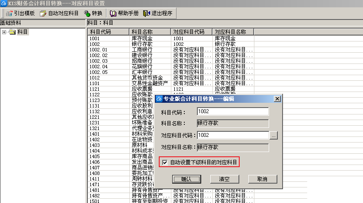Image resolution: width=363 pixels, height=203 pixels.
Task: Click the 转换 toolbar icon
Action: coord(88,13)
